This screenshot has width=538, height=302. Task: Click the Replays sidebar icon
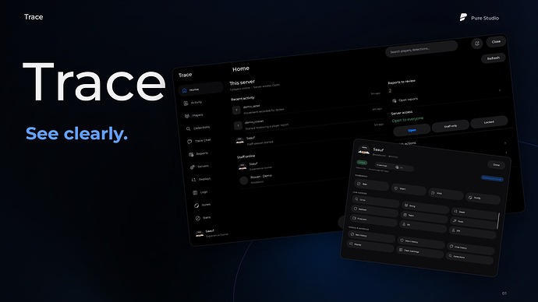point(193,180)
